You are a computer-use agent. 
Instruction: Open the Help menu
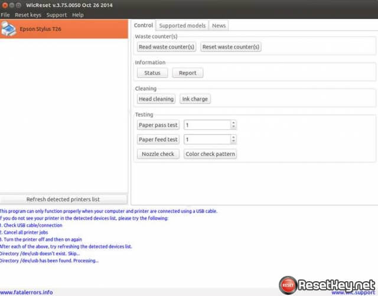click(78, 15)
